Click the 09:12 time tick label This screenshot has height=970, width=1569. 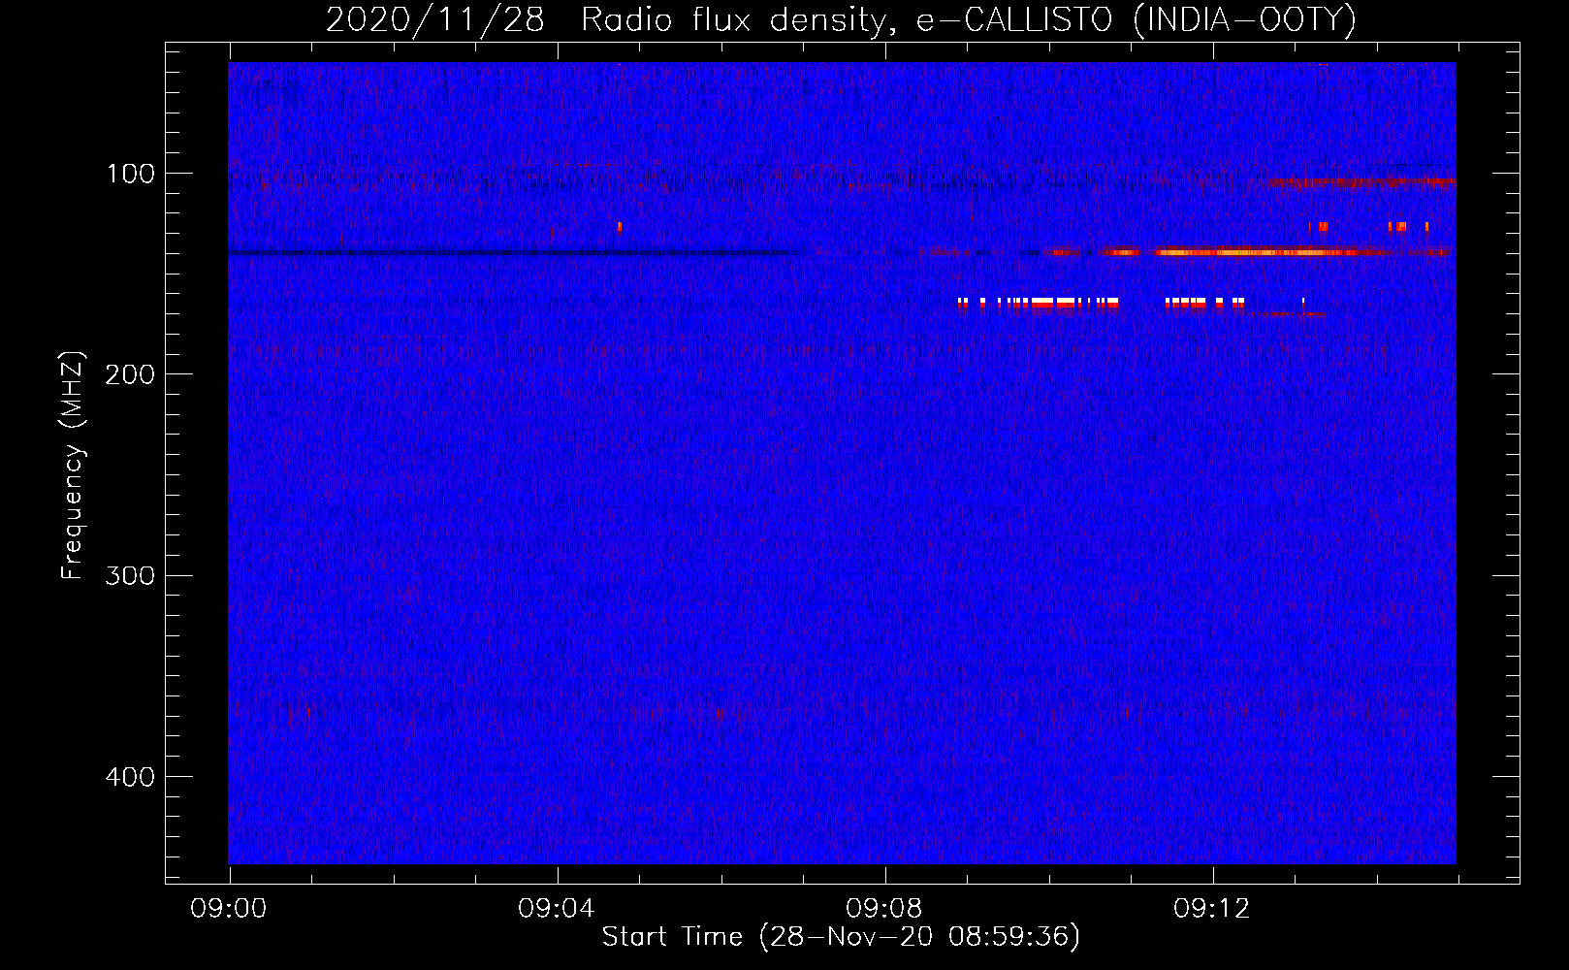click(1212, 909)
